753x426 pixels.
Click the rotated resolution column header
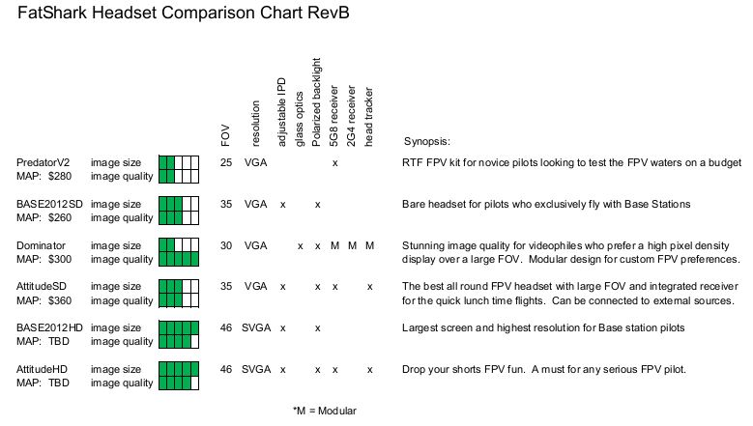click(x=256, y=121)
